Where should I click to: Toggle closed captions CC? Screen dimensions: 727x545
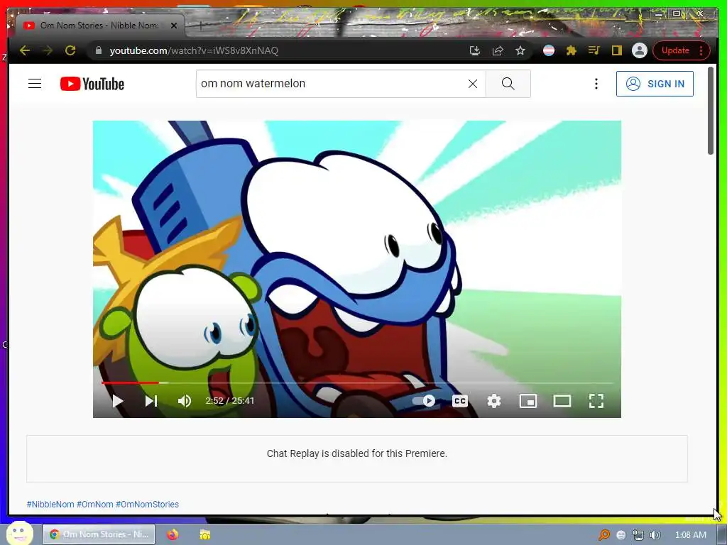tap(460, 401)
